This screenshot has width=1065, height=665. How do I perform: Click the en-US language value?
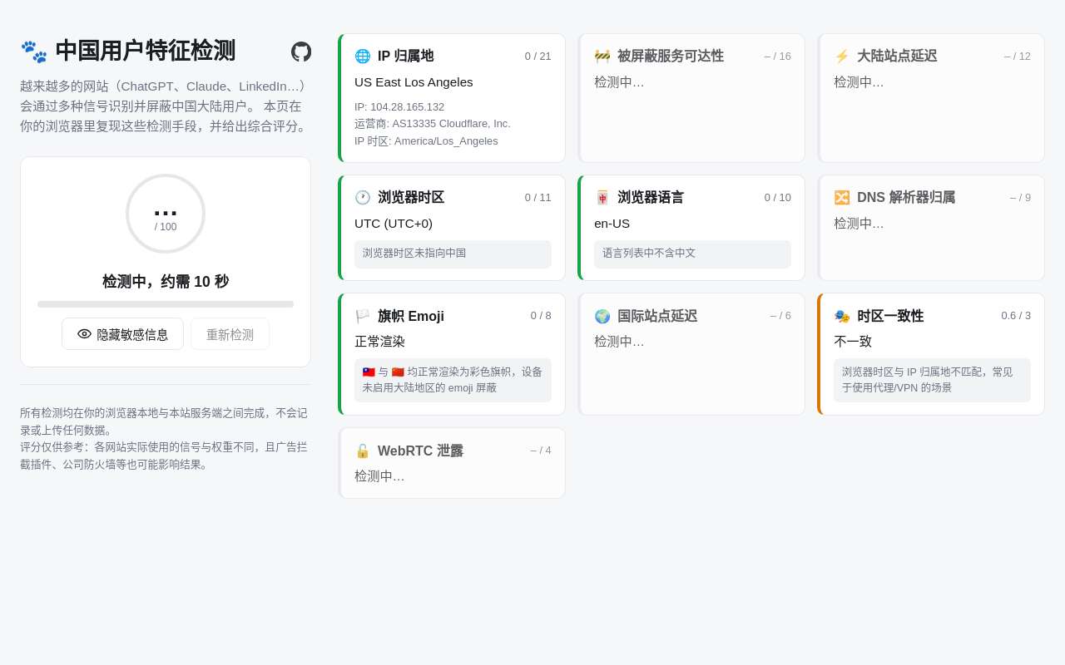point(612,224)
